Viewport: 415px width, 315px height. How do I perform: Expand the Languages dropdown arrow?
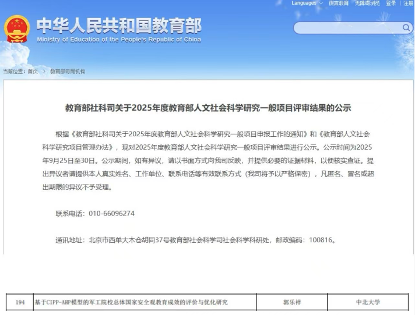[322, 3]
